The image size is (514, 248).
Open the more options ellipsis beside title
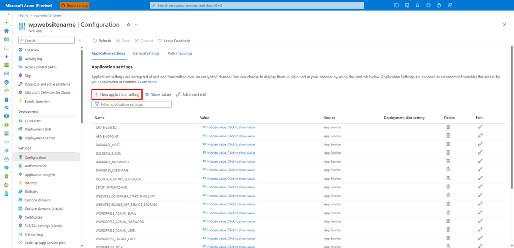[137, 25]
